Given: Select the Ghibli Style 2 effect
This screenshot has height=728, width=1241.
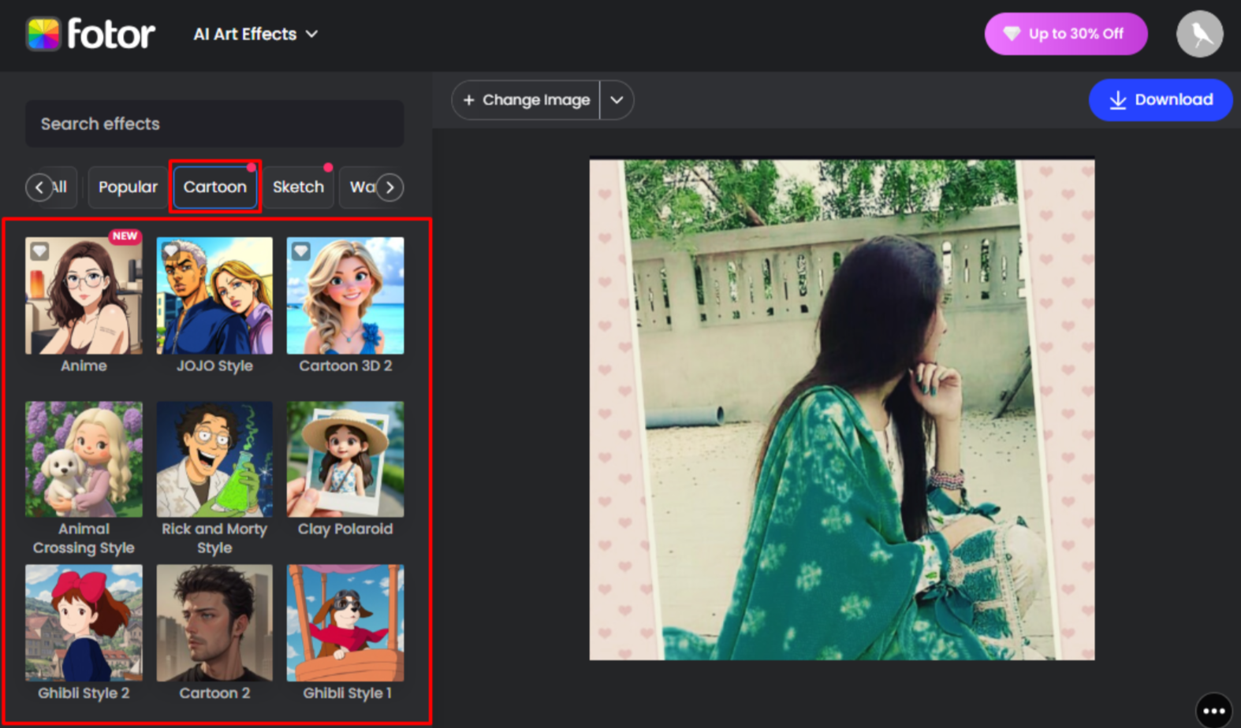Looking at the screenshot, I should [x=84, y=622].
